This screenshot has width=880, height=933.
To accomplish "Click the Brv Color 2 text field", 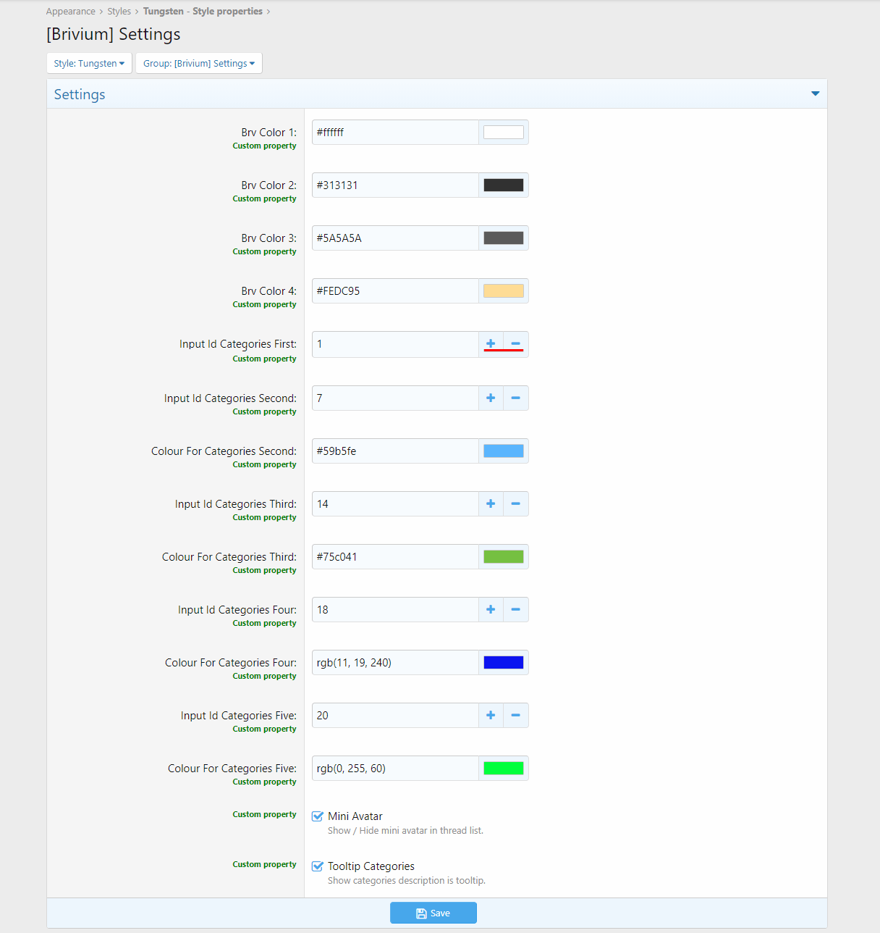I will [395, 185].
